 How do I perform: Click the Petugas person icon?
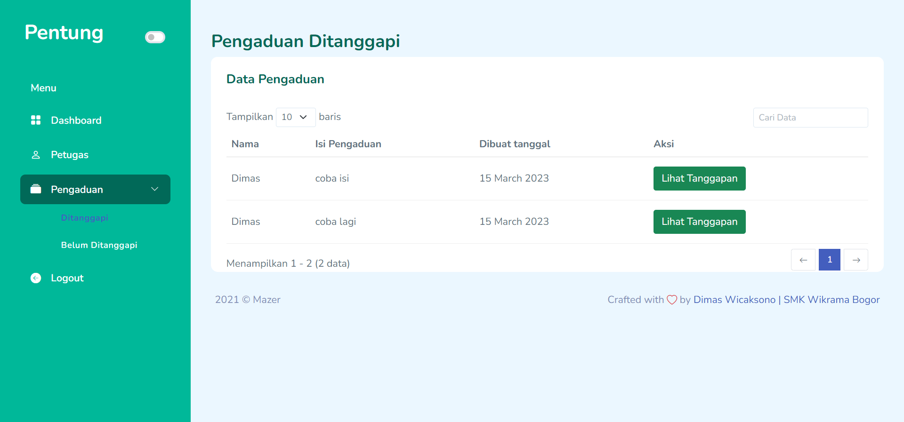[x=36, y=155]
